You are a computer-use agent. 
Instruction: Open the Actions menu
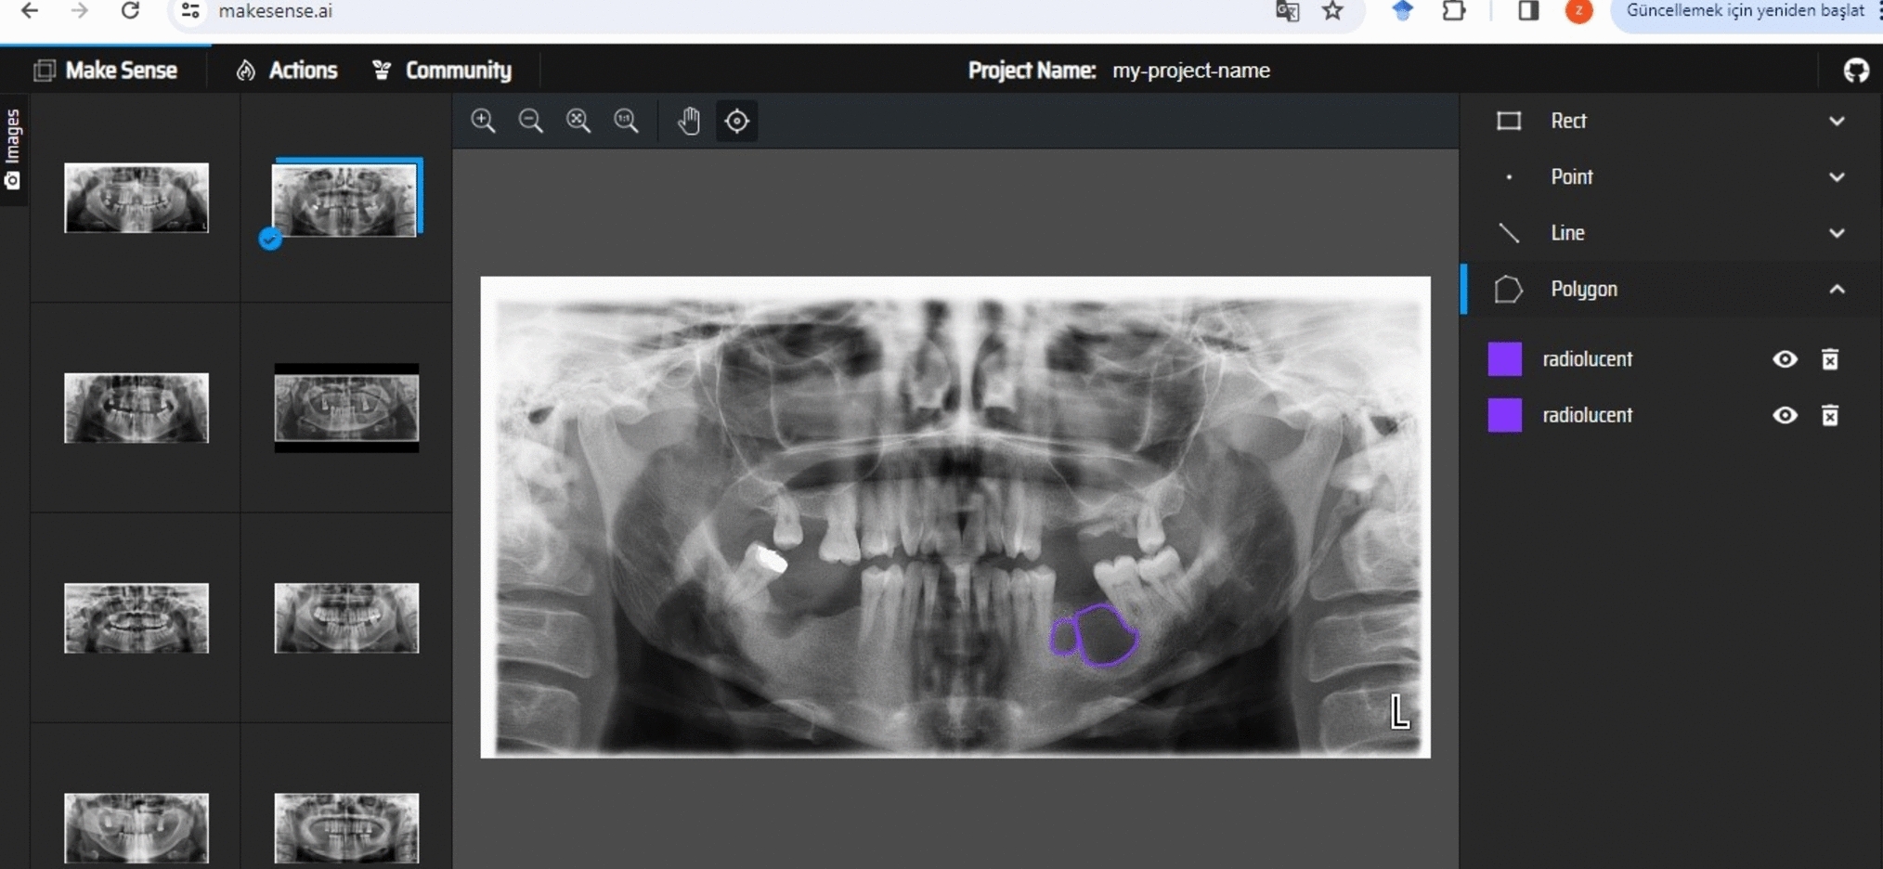286,70
